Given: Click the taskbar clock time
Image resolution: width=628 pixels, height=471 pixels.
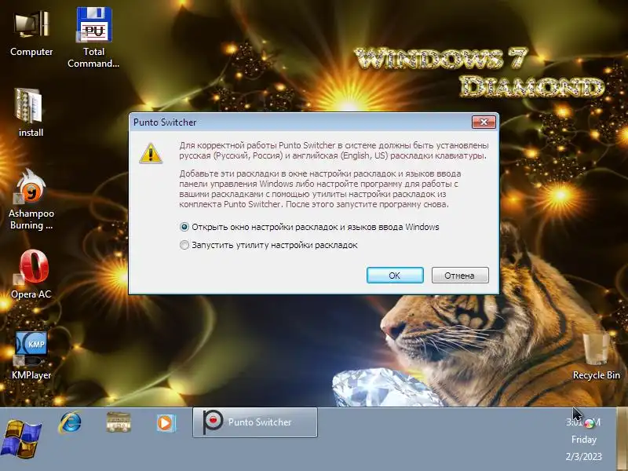Looking at the screenshot, I should (583, 422).
